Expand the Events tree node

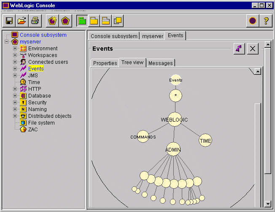pos(15,68)
